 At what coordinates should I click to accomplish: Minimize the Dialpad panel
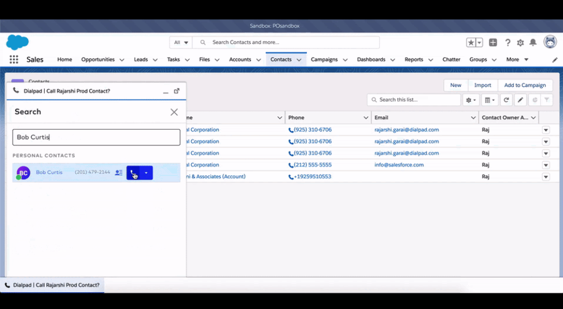[166, 91]
